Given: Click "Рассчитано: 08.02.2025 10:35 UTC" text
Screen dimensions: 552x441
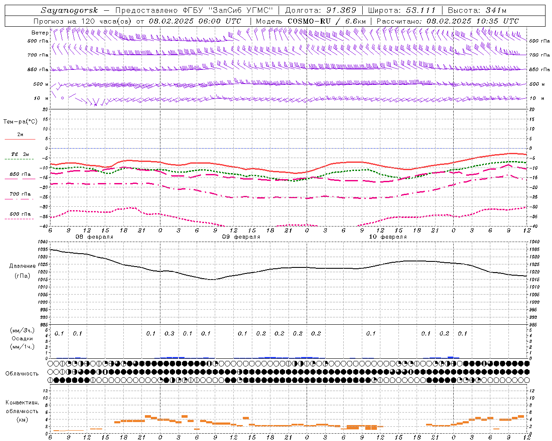Looking at the screenshot, I should (448, 21).
